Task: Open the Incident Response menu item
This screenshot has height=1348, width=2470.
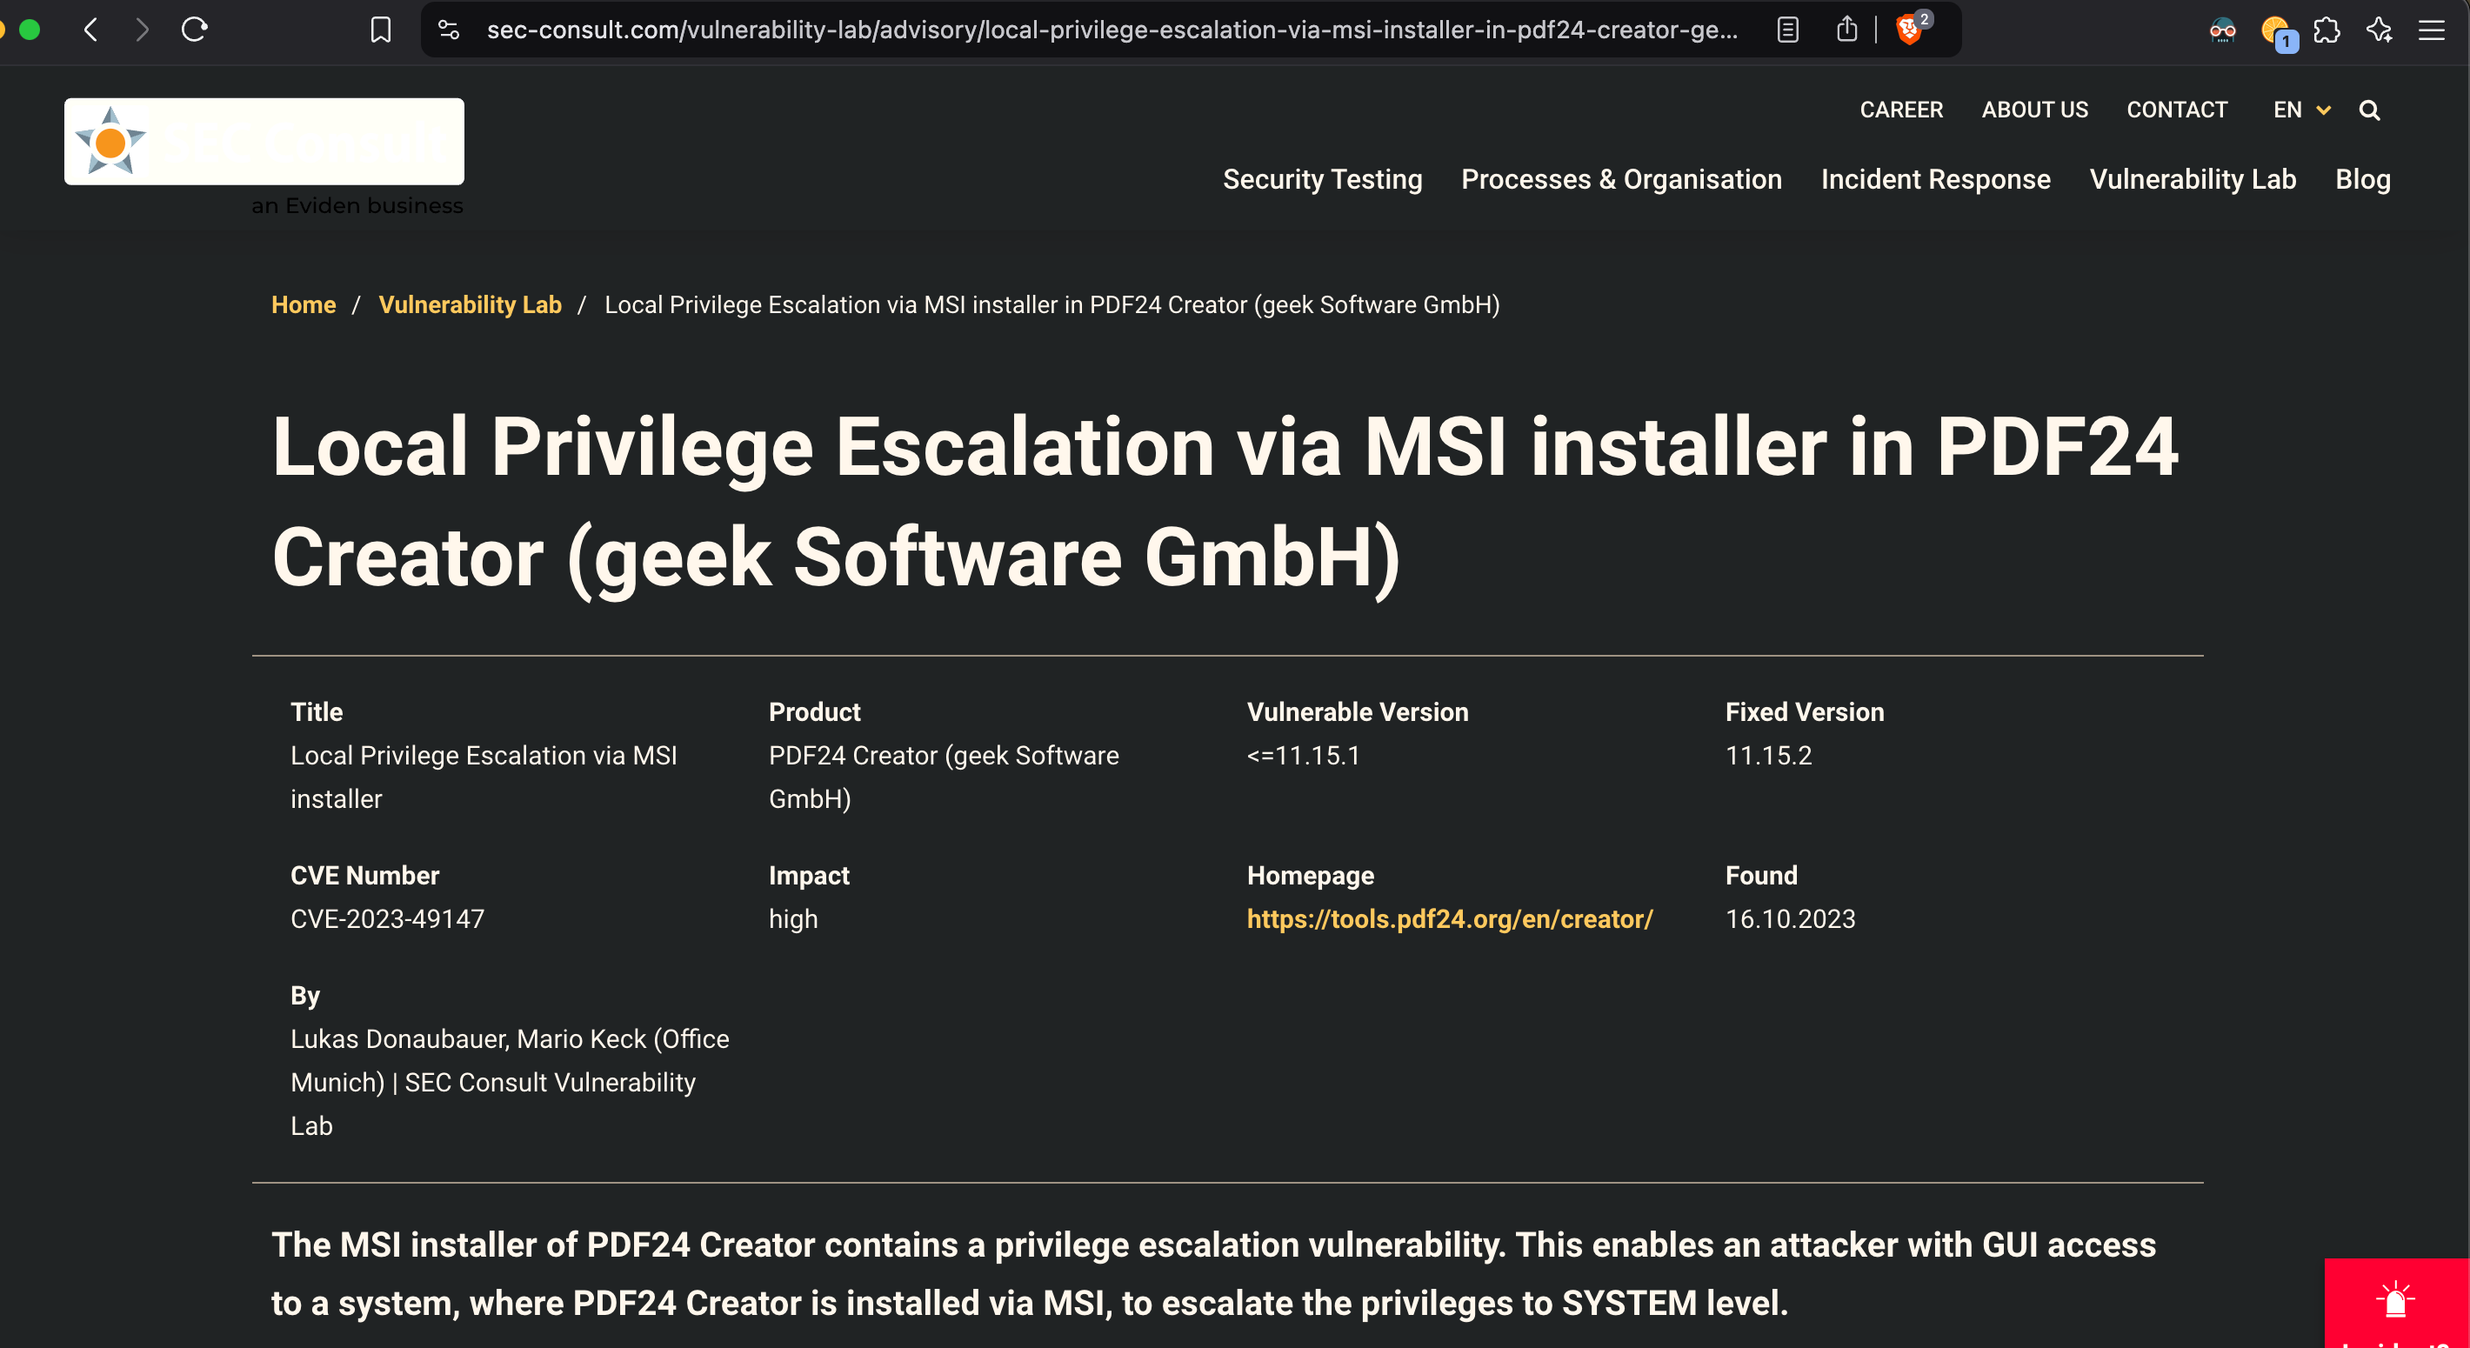Action: point(1935,179)
